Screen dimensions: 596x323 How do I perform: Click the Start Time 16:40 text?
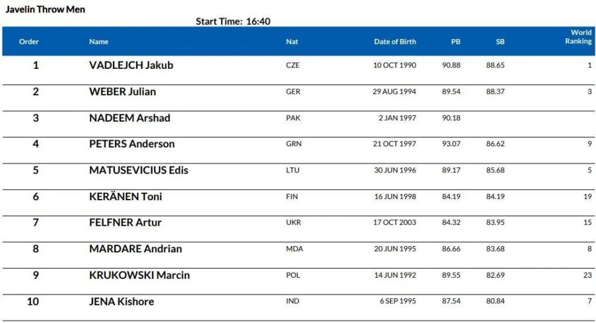click(233, 21)
